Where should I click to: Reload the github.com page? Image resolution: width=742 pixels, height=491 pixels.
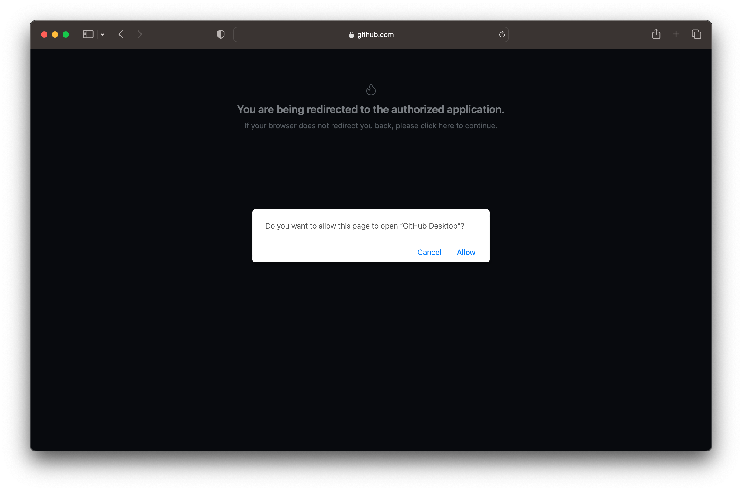coord(502,34)
